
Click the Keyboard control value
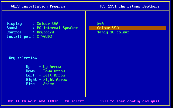[45, 32]
